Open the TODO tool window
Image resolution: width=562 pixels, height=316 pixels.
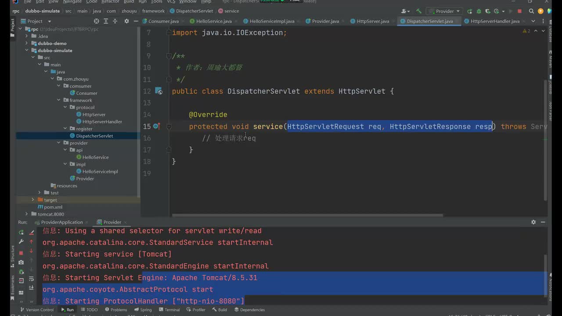(x=89, y=310)
